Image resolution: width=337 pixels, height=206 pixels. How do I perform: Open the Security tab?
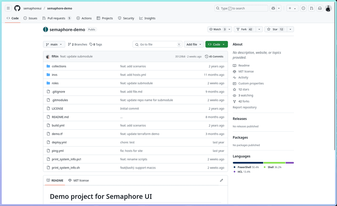(x=126, y=18)
